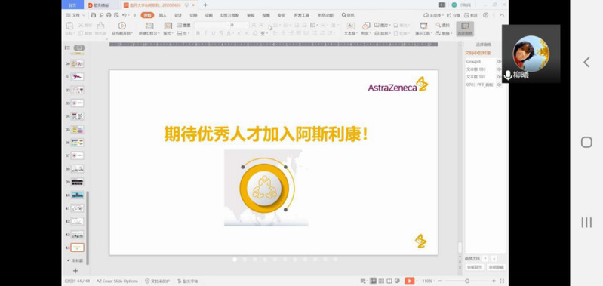Open the 插入 insert ribbon tab
This screenshot has height=286, width=603.
163,15
